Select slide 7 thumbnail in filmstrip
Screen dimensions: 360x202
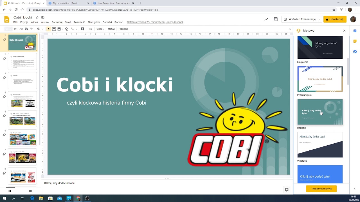[22, 157]
